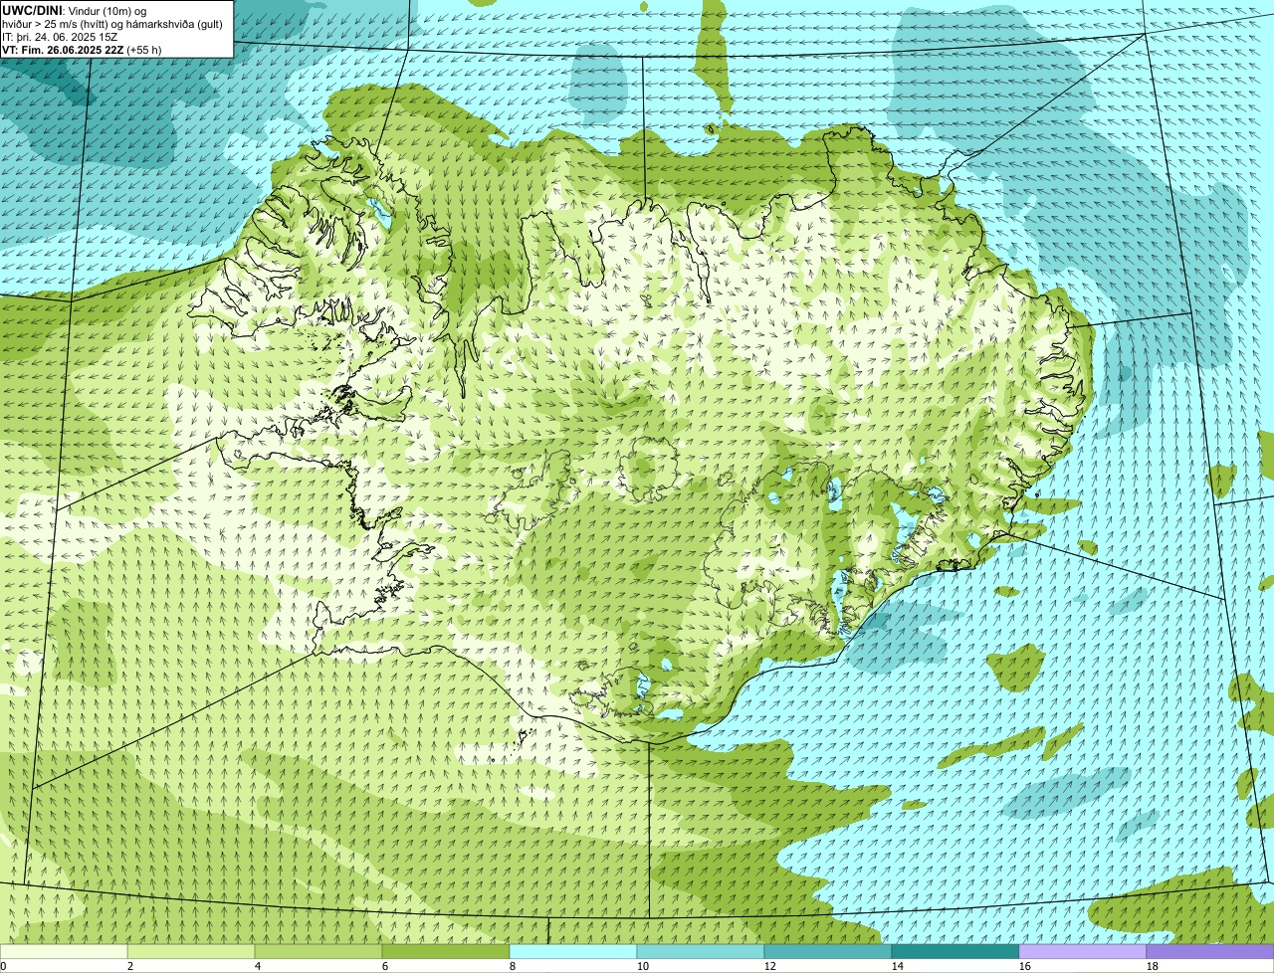Click the legend tick label "16"
Viewport: 1274px width, 973px height.
[x=1025, y=966]
